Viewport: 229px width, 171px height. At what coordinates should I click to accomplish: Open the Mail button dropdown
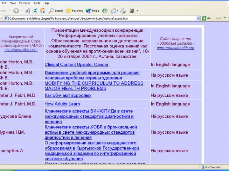[x=117, y=10]
